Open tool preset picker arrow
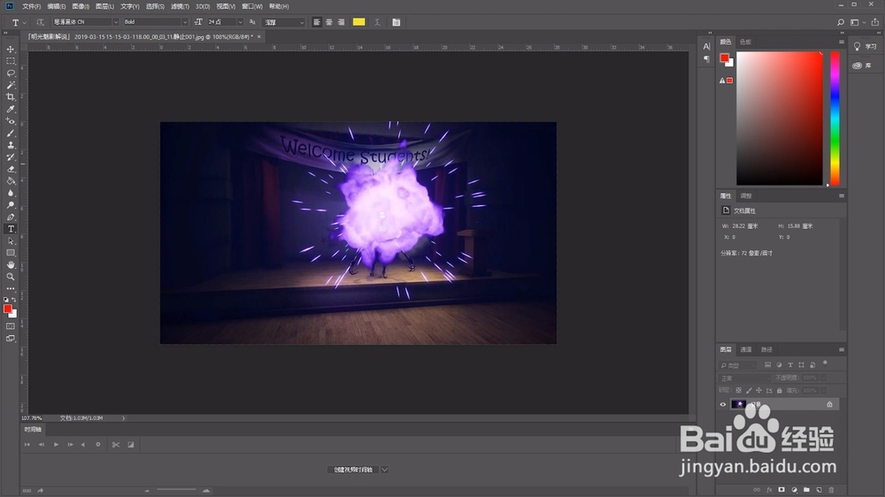This screenshot has height=497, width=885. pos(24,23)
